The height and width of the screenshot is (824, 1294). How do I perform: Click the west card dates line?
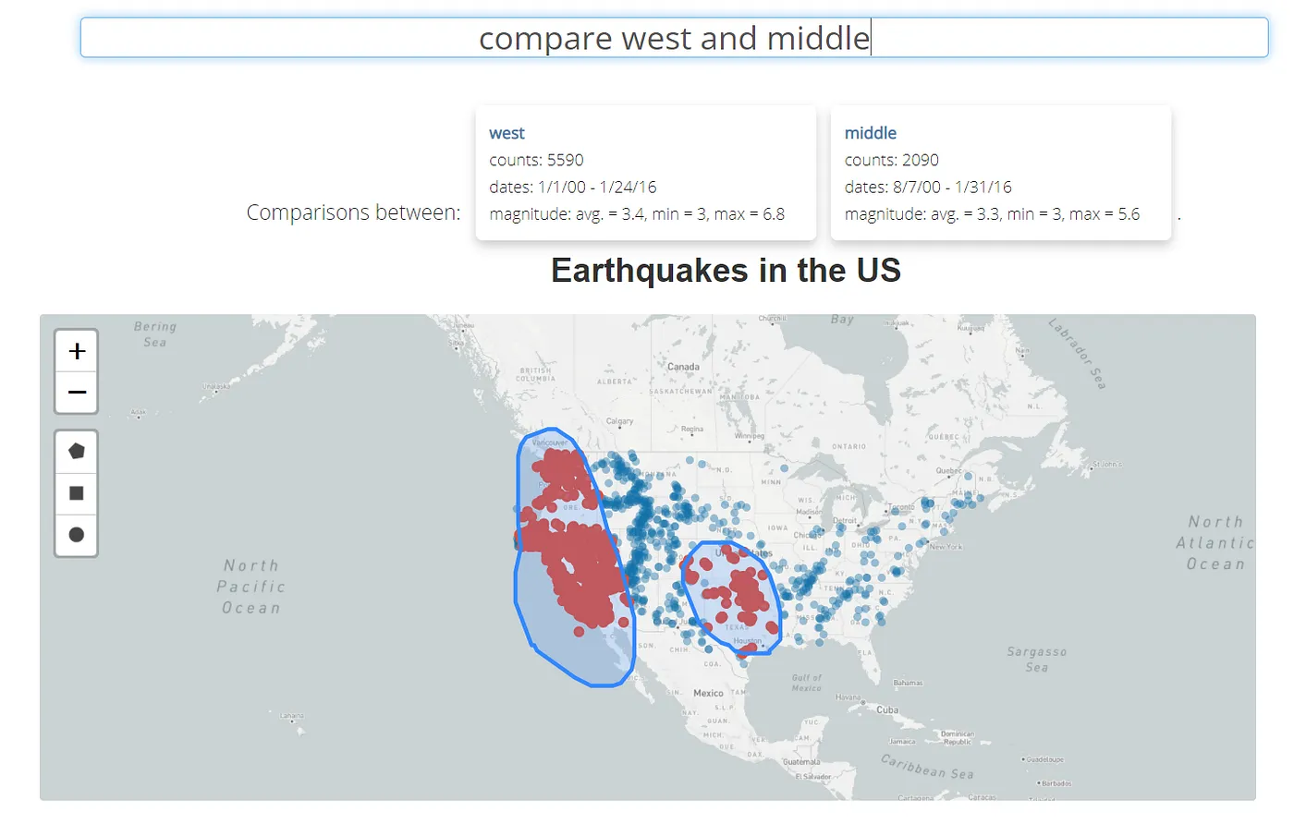point(572,188)
